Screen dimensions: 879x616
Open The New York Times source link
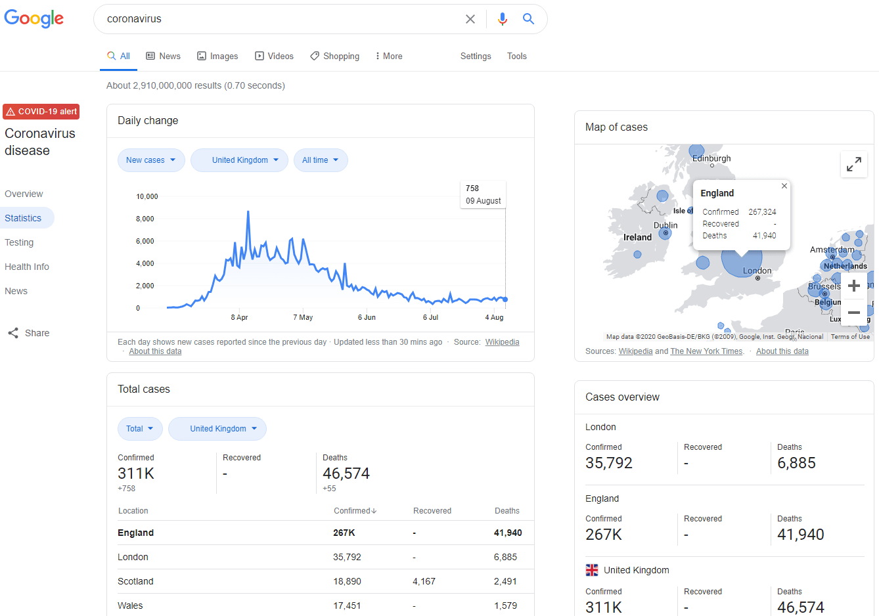pyautogui.click(x=706, y=351)
